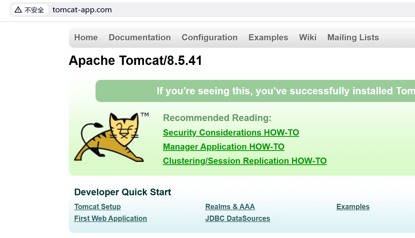This screenshot has width=415, height=238.
Task: Click the Tomcat cat logo image
Action: coord(111,137)
